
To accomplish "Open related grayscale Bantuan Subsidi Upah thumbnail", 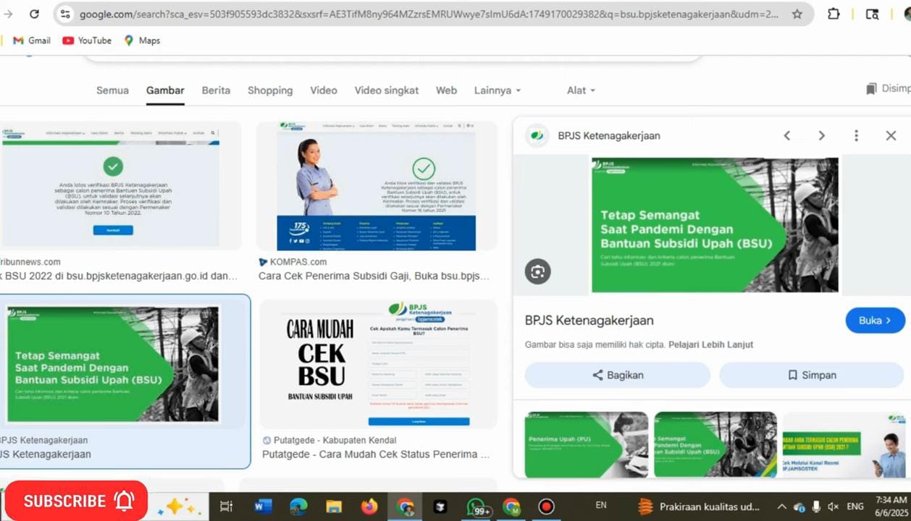I will 715,445.
